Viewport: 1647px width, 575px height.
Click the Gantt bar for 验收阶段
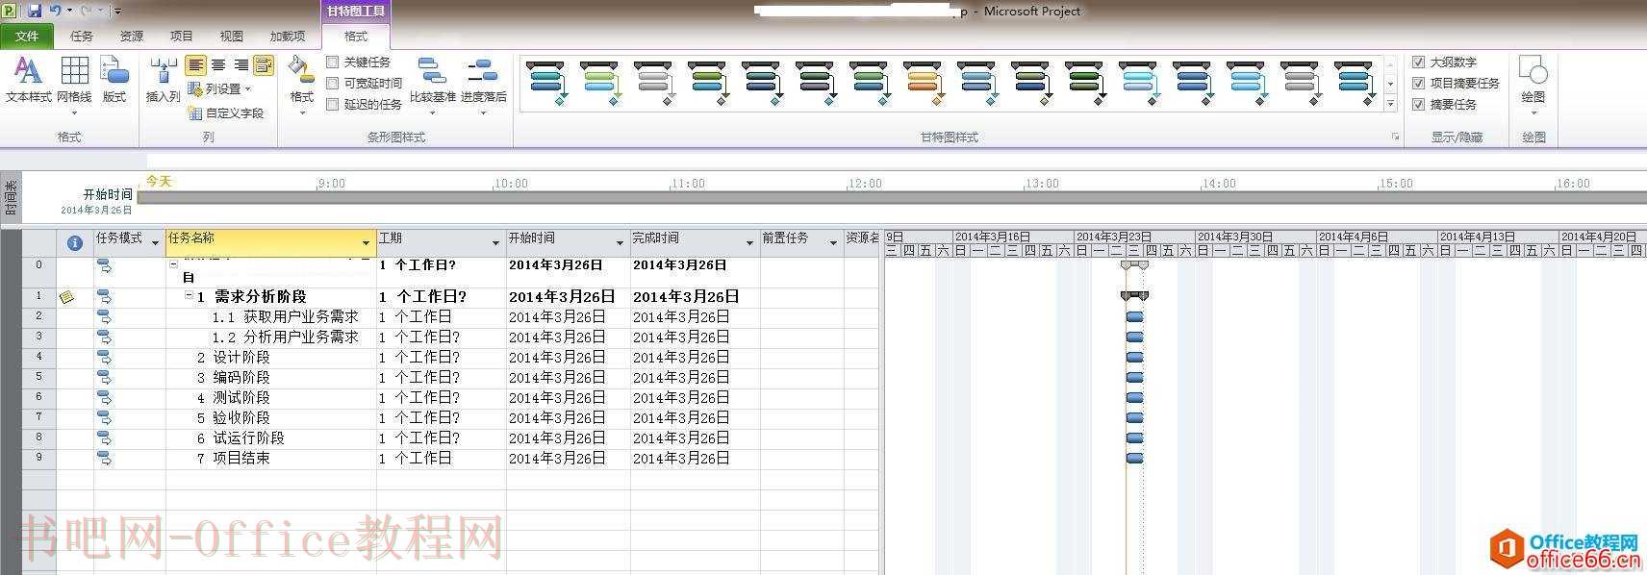(1134, 417)
